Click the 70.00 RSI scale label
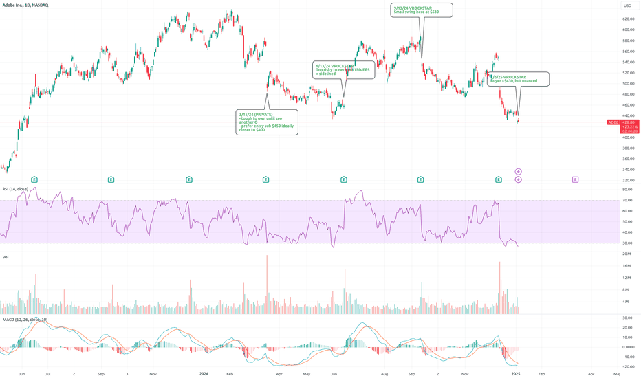 627,200
